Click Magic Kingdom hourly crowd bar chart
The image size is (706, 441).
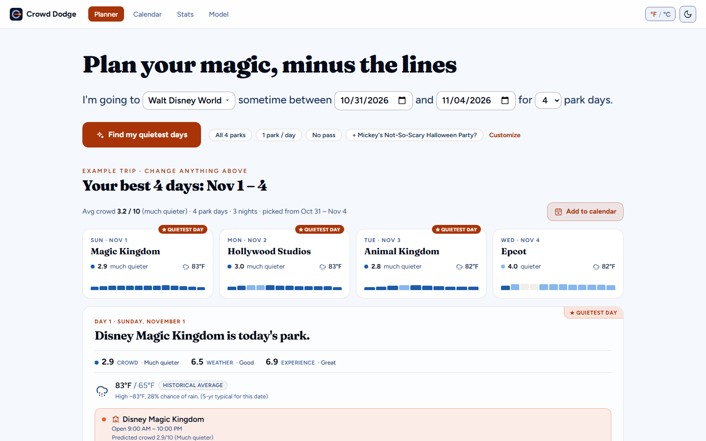point(148,288)
